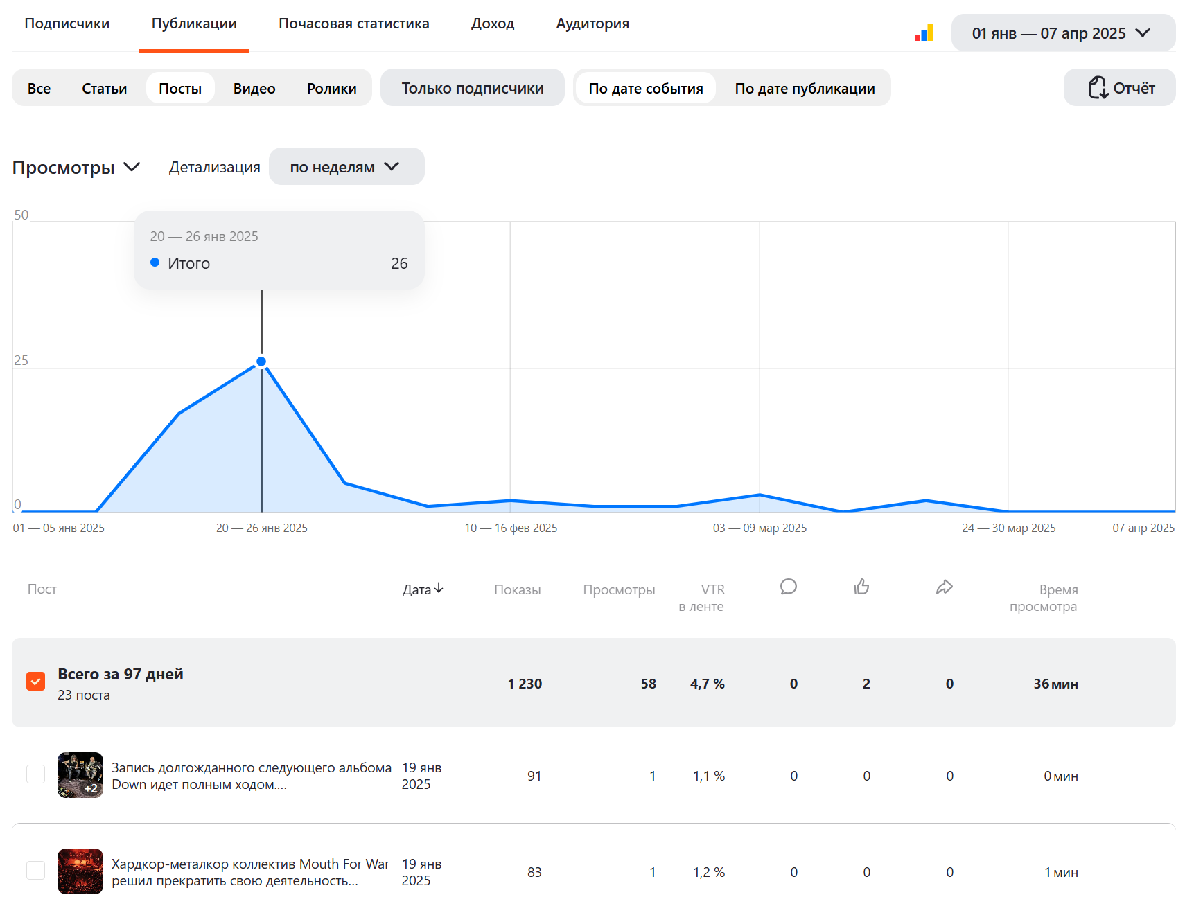Screen dimensions: 1185x915
Task: Open the date range 01 янв — 07 апр 2025 dropdown
Action: [x=1063, y=33]
